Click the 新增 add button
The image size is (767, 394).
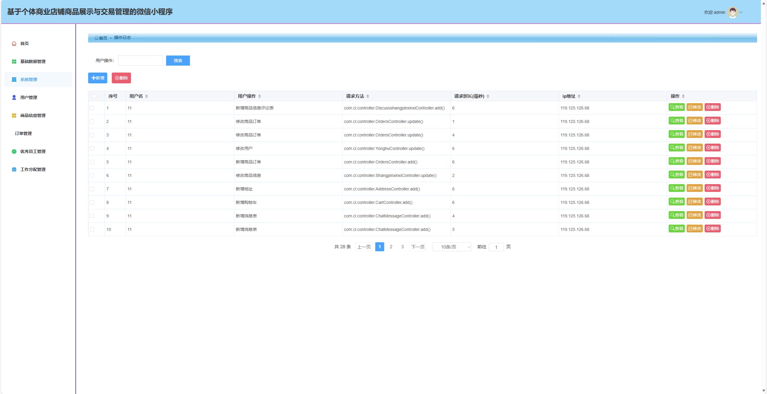pyautogui.click(x=98, y=78)
